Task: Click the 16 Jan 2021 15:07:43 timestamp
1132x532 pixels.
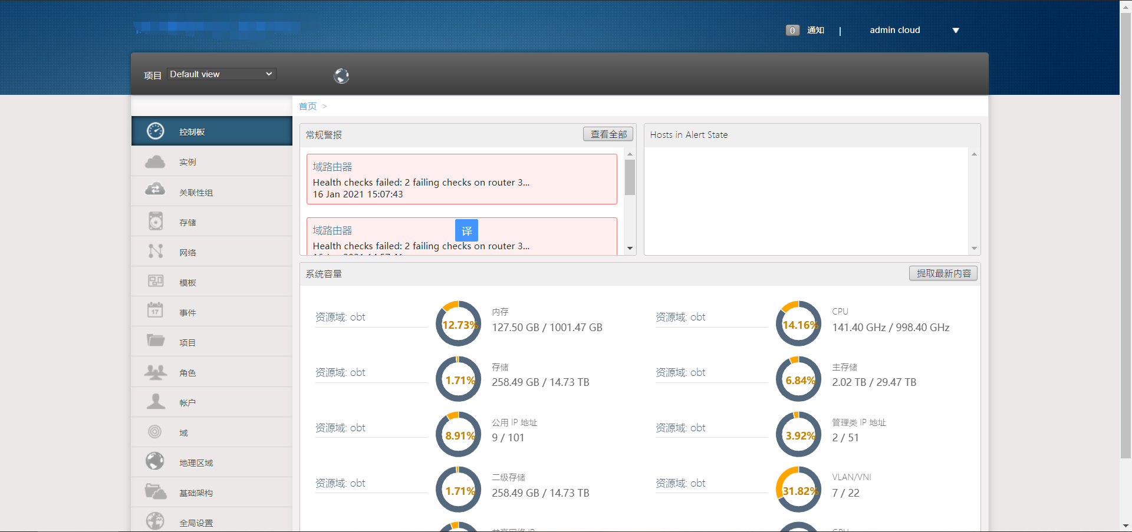Action: tap(358, 194)
